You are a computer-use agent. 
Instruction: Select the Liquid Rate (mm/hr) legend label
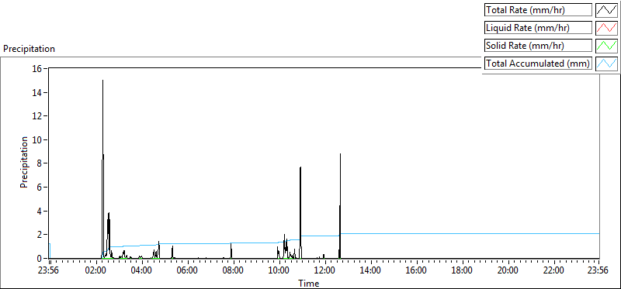point(538,28)
